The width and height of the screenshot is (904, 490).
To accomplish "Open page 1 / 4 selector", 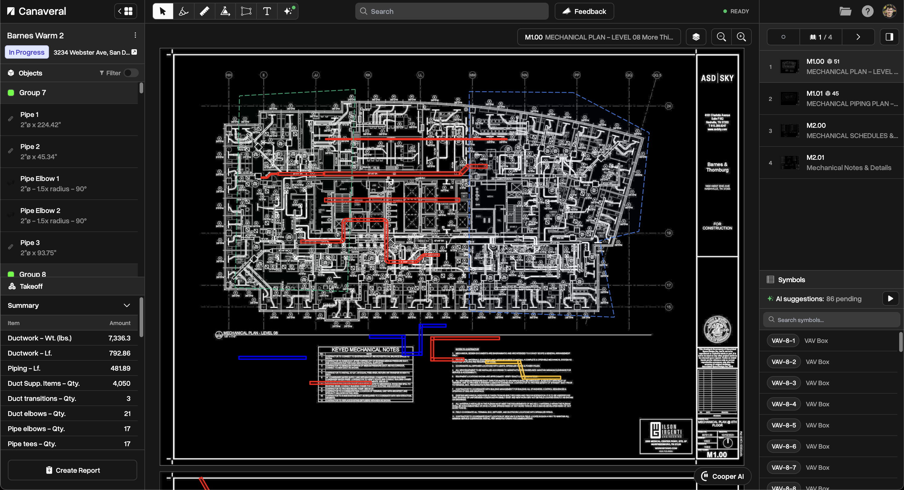I will tap(821, 37).
